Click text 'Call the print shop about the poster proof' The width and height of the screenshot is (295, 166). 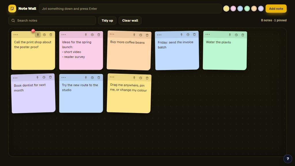click(x=33, y=45)
